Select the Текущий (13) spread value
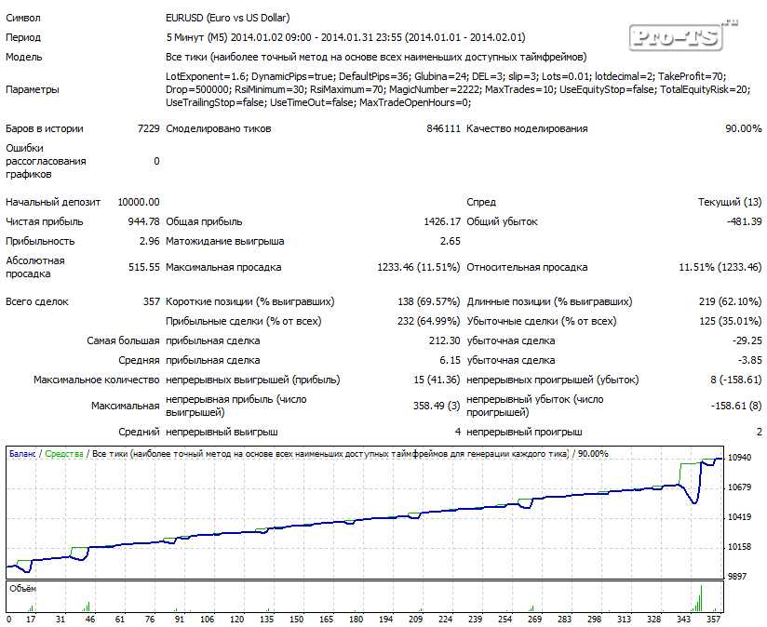The height and width of the screenshot is (627, 767). pos(730,202)
